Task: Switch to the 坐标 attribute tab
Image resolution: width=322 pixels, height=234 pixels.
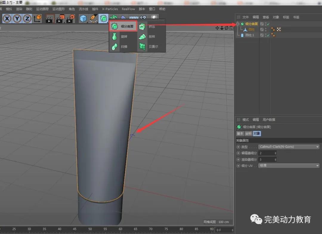Action: coord(248,134)
